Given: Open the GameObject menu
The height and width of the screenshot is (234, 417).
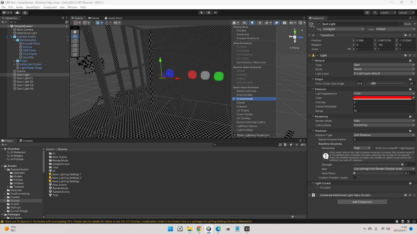Looking at the screenshot, I should click(33, 7).
